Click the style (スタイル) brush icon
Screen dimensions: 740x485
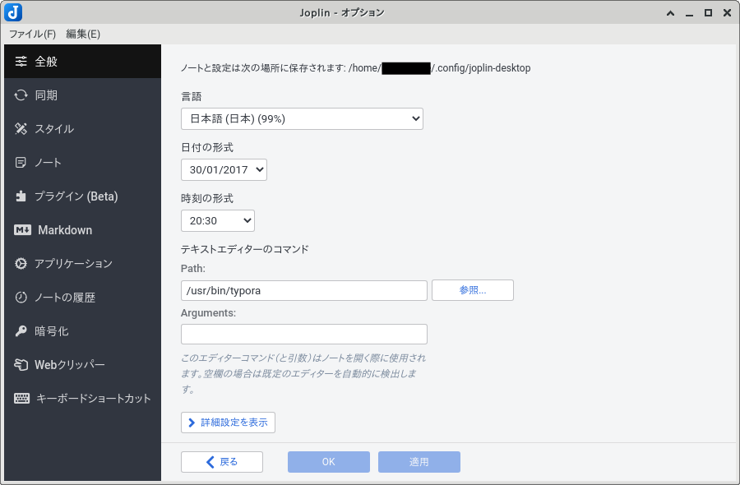pyautogui.click(x=21, y=129)
